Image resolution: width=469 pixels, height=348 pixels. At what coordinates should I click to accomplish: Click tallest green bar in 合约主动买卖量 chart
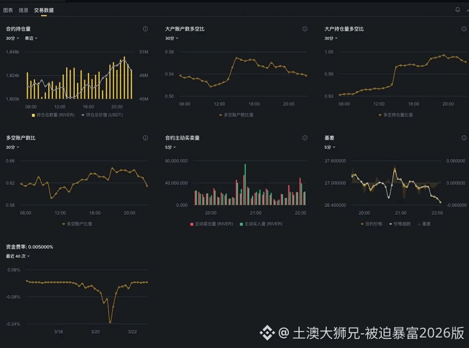pyautogui.click(x=245, y=184)
